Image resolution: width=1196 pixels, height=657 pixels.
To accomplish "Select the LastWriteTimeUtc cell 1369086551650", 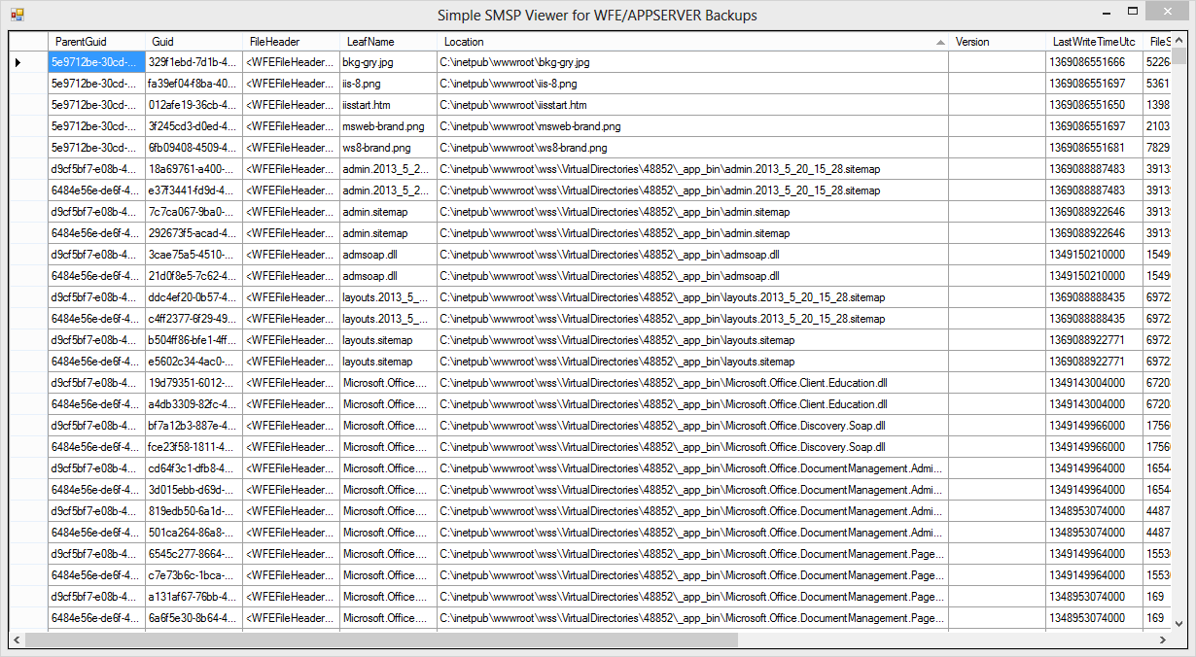I will [x=1094, y=105].
